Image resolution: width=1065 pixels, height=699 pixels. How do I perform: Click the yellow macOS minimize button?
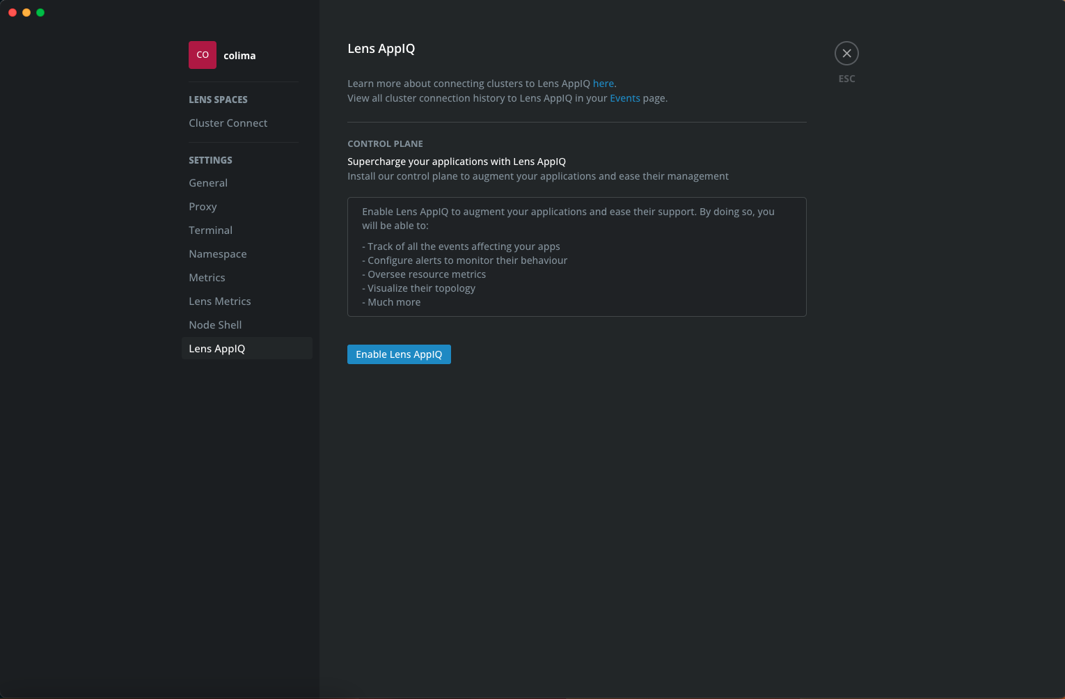(26, 13)
